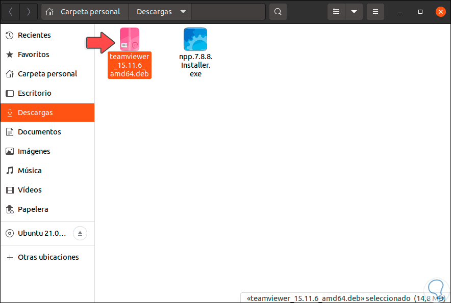The height and width of the screenshot is (303, 451).
Task: Switch to list view icon
Action: click(336, 12)
